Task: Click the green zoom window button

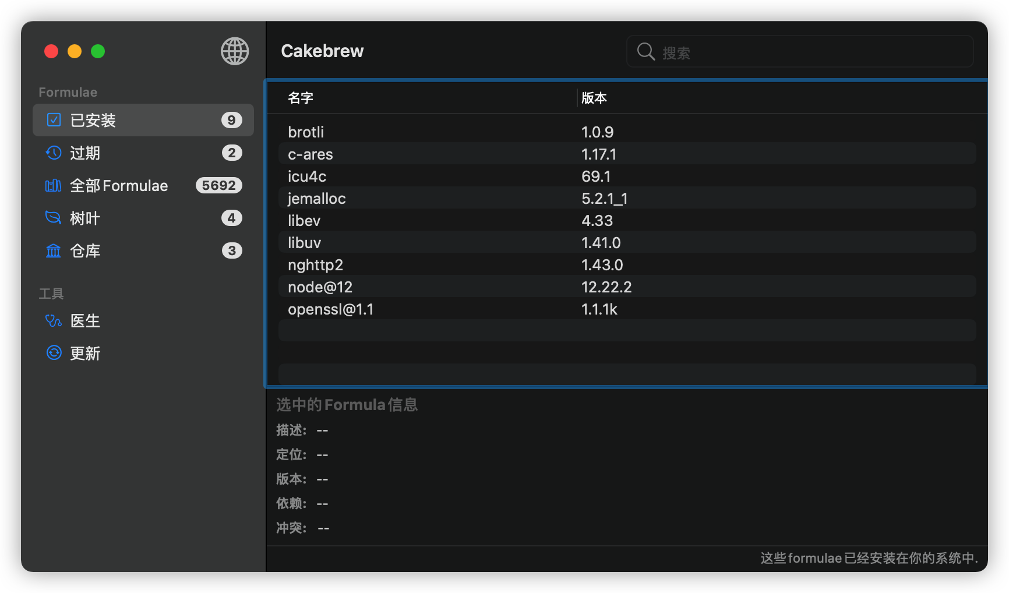Action: [x=98, y=51]
